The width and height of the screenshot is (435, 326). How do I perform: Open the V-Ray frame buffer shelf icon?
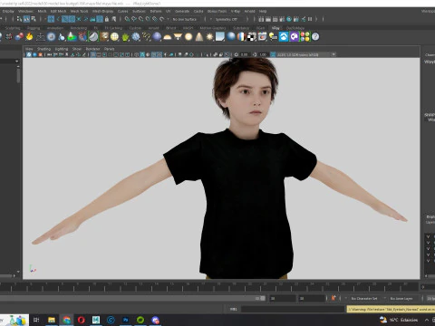[x=262, y=37]
